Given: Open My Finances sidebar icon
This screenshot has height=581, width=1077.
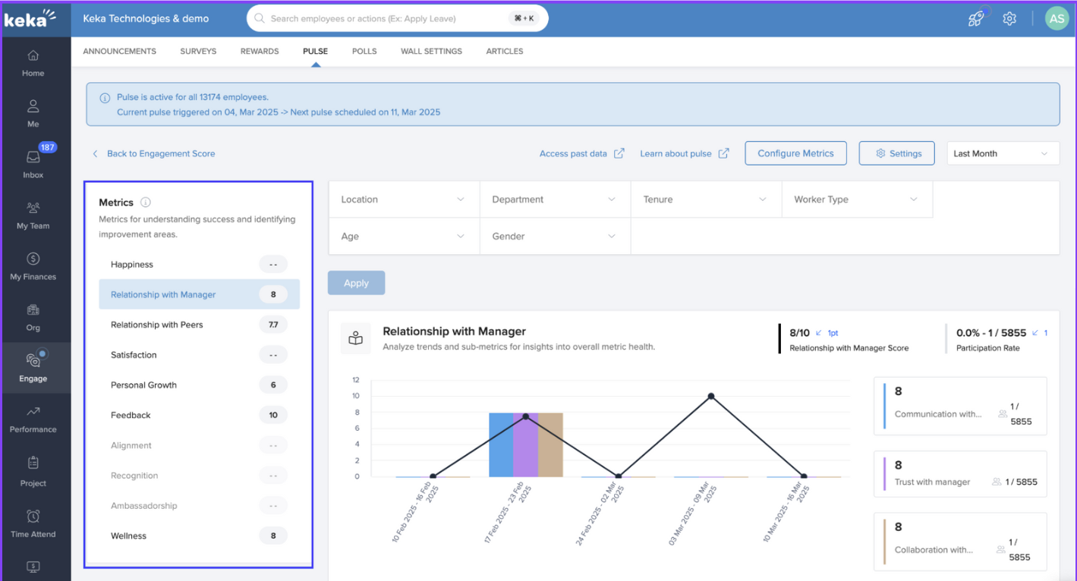Looking at the screenshot, I should point(33,259).
